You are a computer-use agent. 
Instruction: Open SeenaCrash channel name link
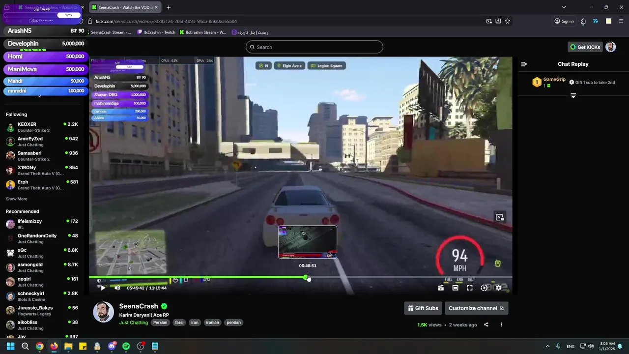[139, 306]
